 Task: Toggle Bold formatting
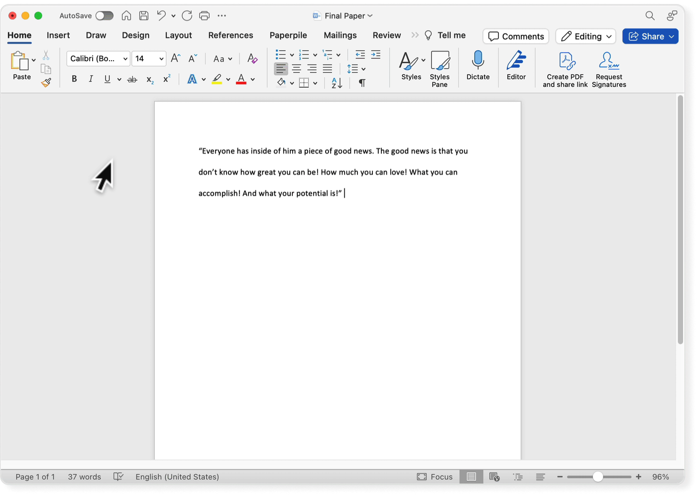[74, 79]
